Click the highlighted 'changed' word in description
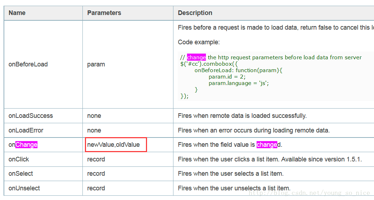Screen dimensions: 374x200 [x=267, y=145]
